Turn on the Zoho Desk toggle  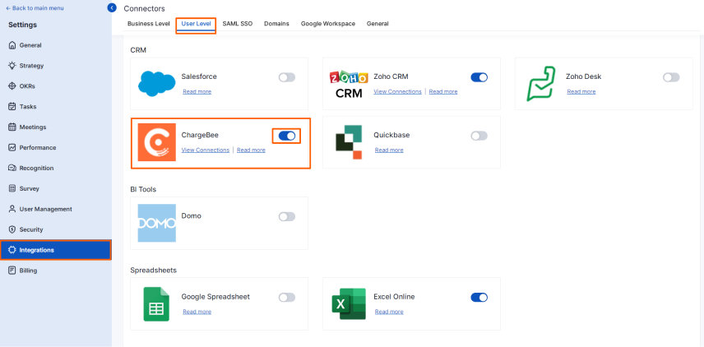tap(671, 77)
